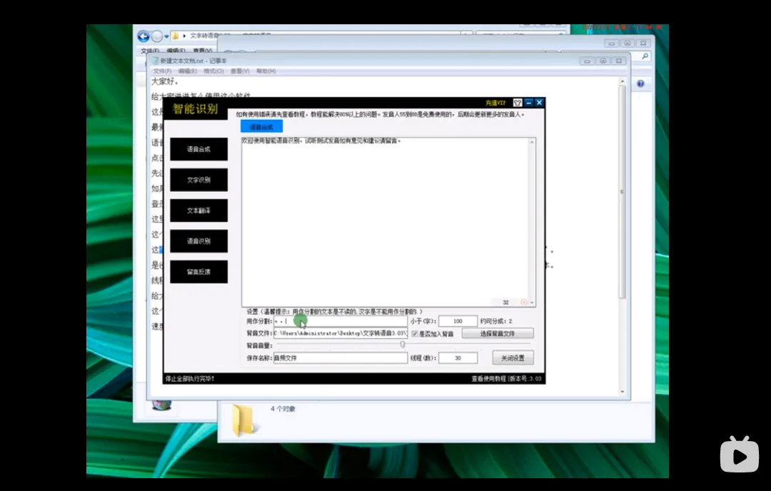Click the orange circle icon in text area corner
The width and height of the screenshot is (771, 491).
[x=524, y=303]
